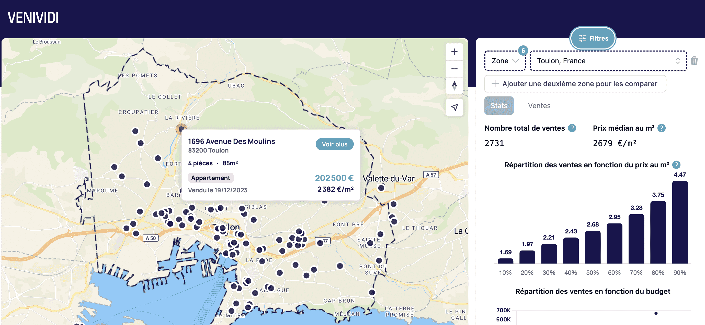Switch to the Stats tab
The image size is (705, 325).
[499, 106]
